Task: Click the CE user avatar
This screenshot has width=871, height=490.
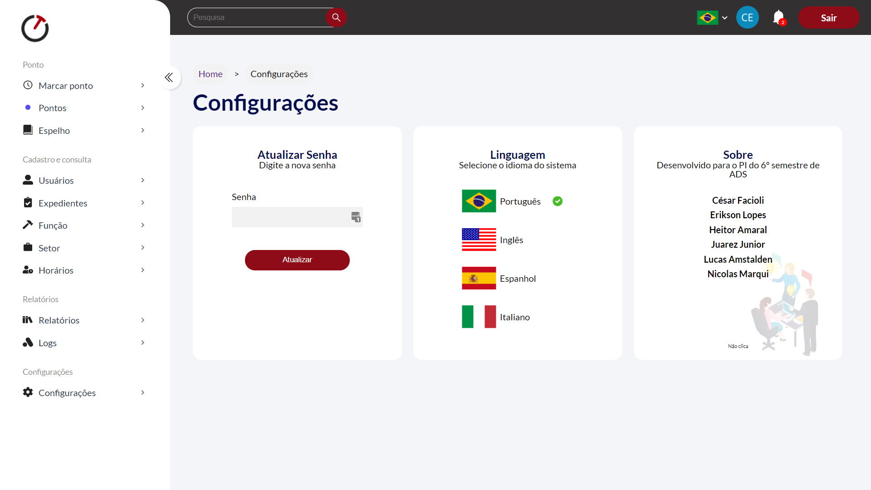Action: (747, 17)
